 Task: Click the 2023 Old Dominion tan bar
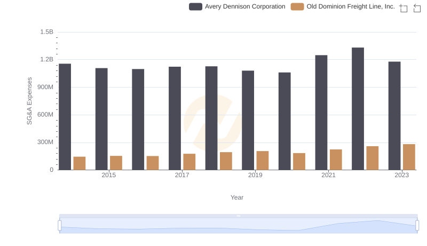409,157
